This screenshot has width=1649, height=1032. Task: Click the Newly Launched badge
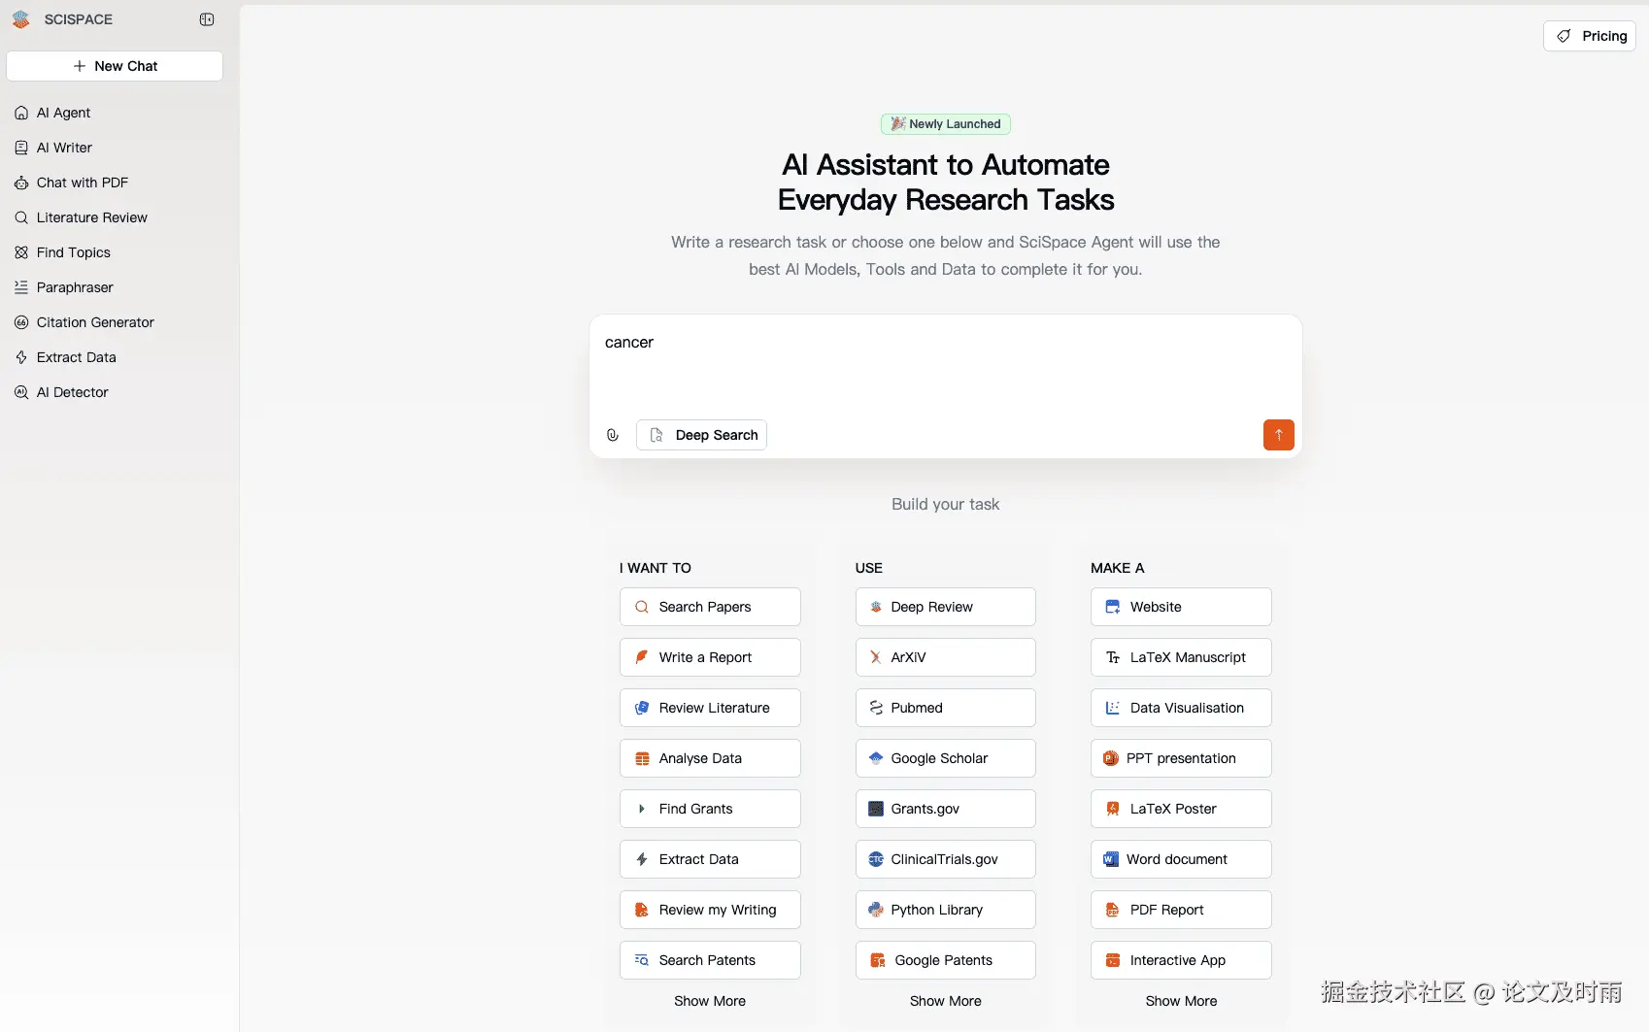pyautogui.click(x=946, y=124)
